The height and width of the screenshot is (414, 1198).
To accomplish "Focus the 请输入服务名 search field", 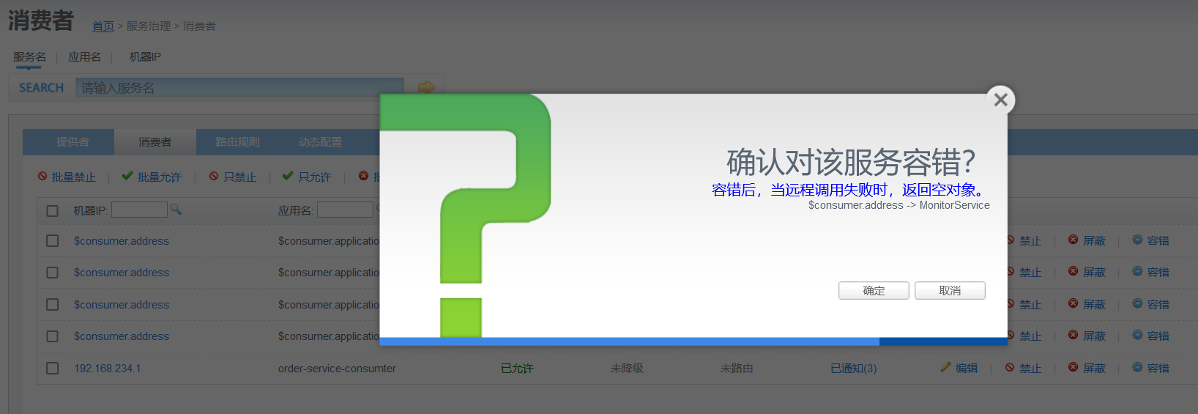I will coord(239,88).
